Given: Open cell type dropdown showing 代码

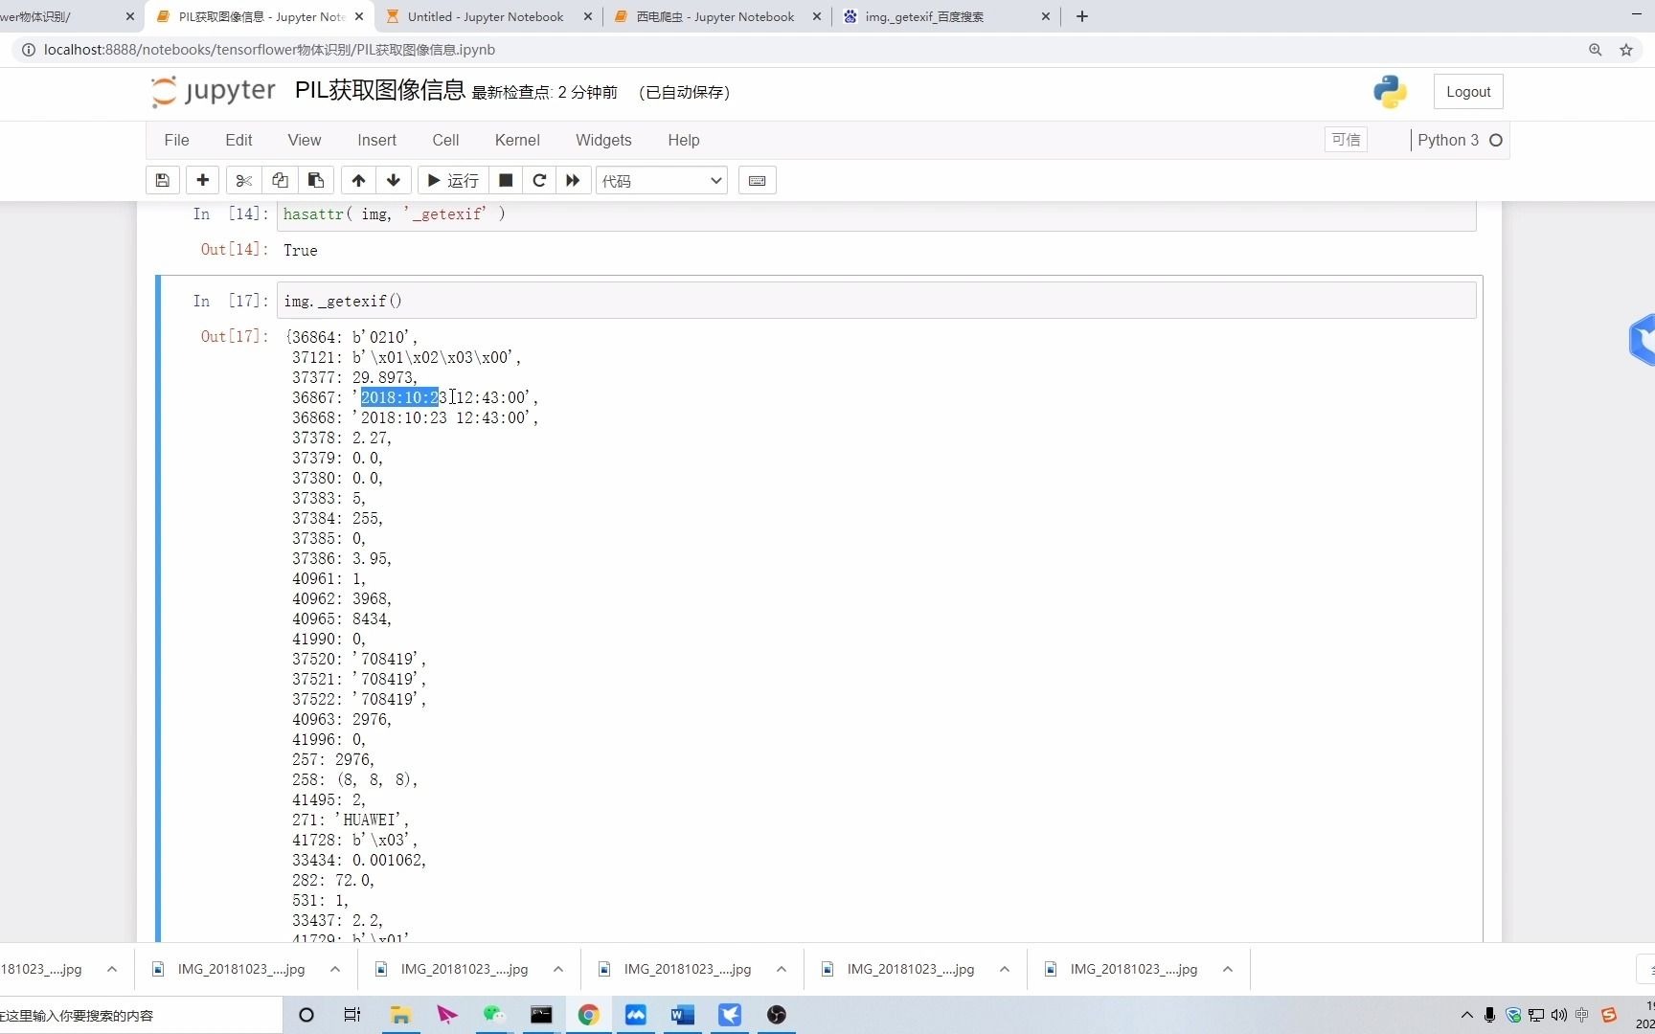Looking at the screenshot, I should coord(662,181).
